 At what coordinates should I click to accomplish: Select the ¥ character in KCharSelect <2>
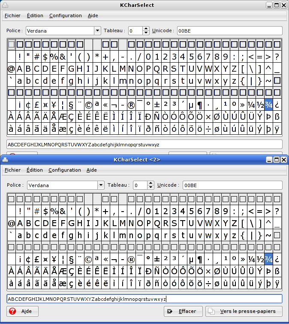tap(54, 259)
